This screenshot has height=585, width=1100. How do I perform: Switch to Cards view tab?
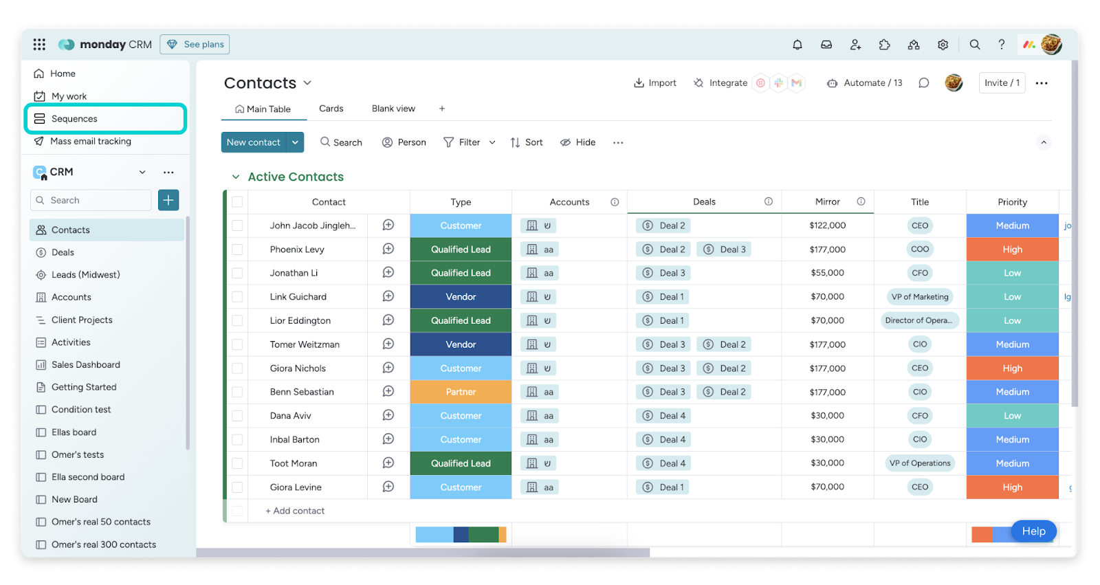[x=331, y=109]
